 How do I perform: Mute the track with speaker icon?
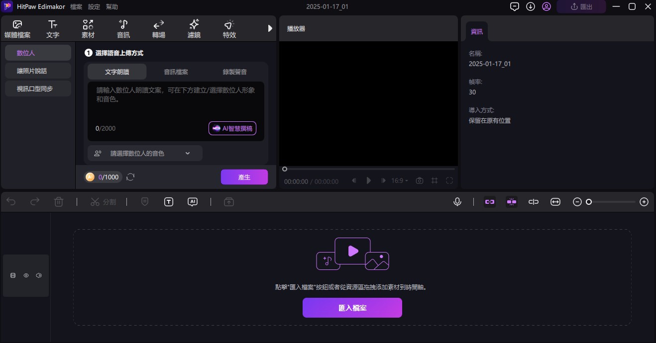(39, 275)
